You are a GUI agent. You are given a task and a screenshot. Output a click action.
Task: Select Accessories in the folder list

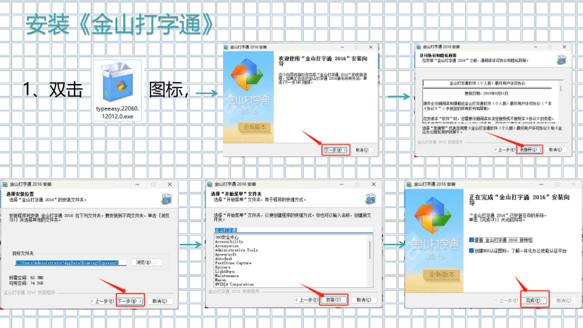(x=227, y=246)
